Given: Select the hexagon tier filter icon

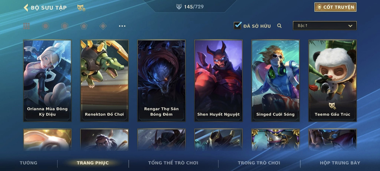Looking at the screenshot, I should click(x=65, y=26).
